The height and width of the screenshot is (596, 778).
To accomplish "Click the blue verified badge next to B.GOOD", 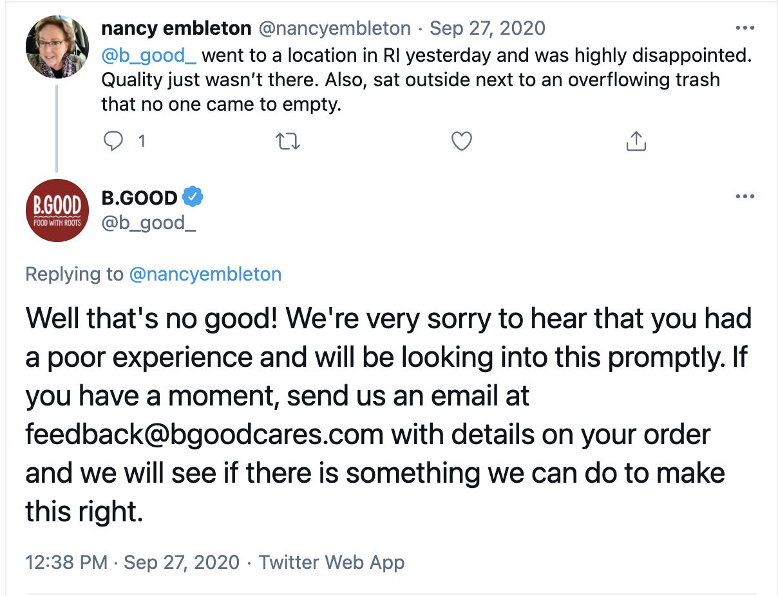I will click(193, 197).
